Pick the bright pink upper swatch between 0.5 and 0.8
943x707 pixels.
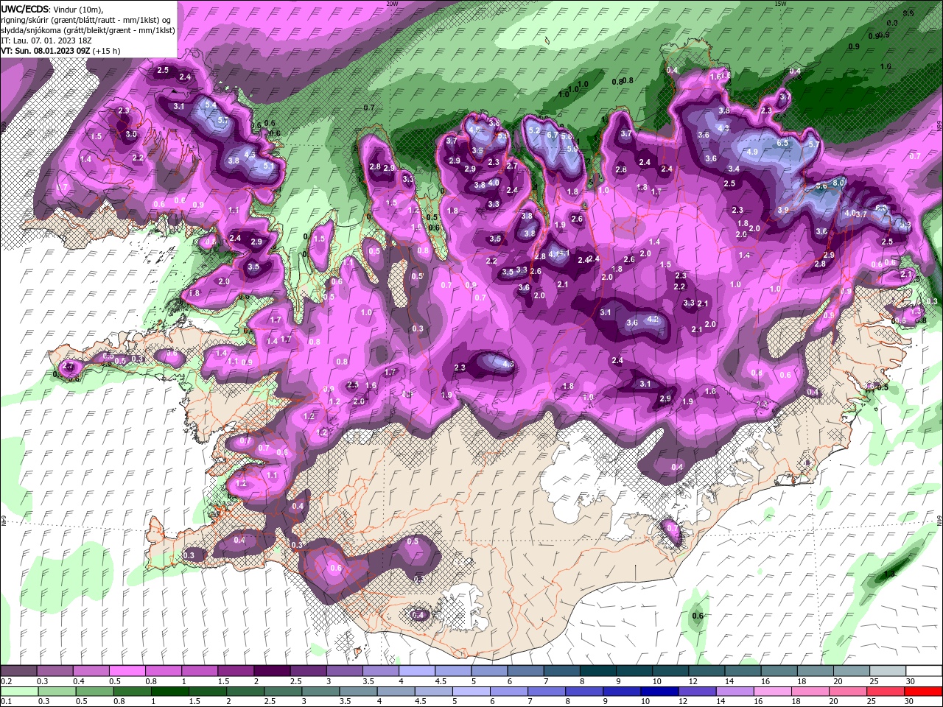pos(127,671)
